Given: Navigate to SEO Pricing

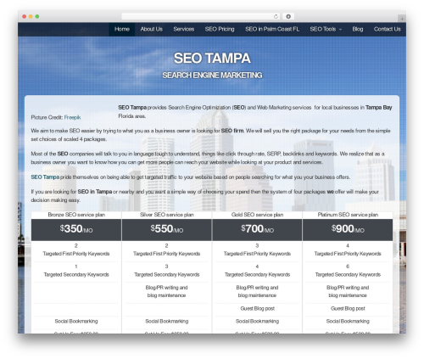Looking at the screenshot, I should click(x=220, y=29).
